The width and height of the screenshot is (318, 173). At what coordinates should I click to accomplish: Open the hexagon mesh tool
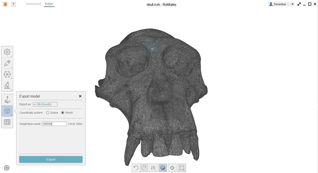[7, 74]
